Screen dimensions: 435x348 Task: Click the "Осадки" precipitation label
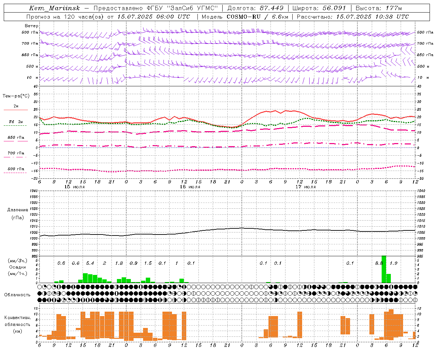coord(18,267)
